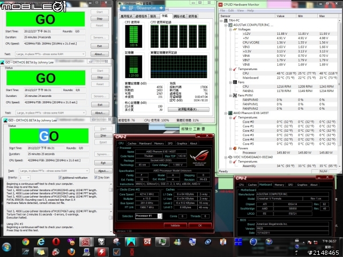Open the HWMonitor Help menu

[250, 11]
